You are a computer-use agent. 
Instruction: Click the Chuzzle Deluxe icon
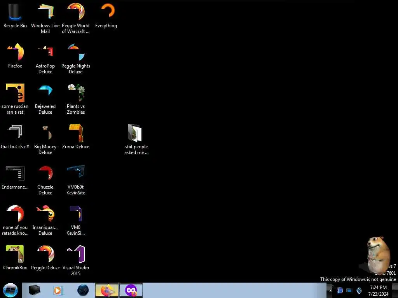pyautogui.click(x=45, y=180)
